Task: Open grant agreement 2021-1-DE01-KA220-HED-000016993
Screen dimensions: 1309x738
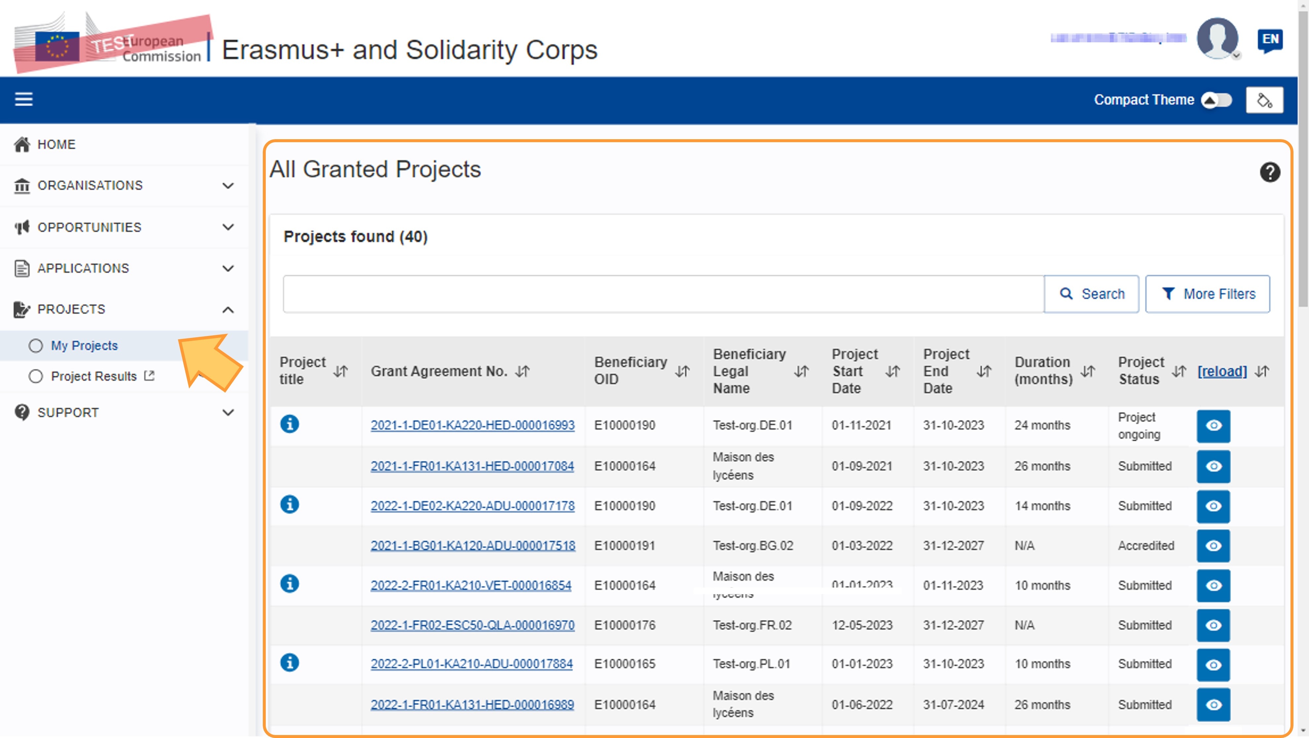Action: click(473, 425)
